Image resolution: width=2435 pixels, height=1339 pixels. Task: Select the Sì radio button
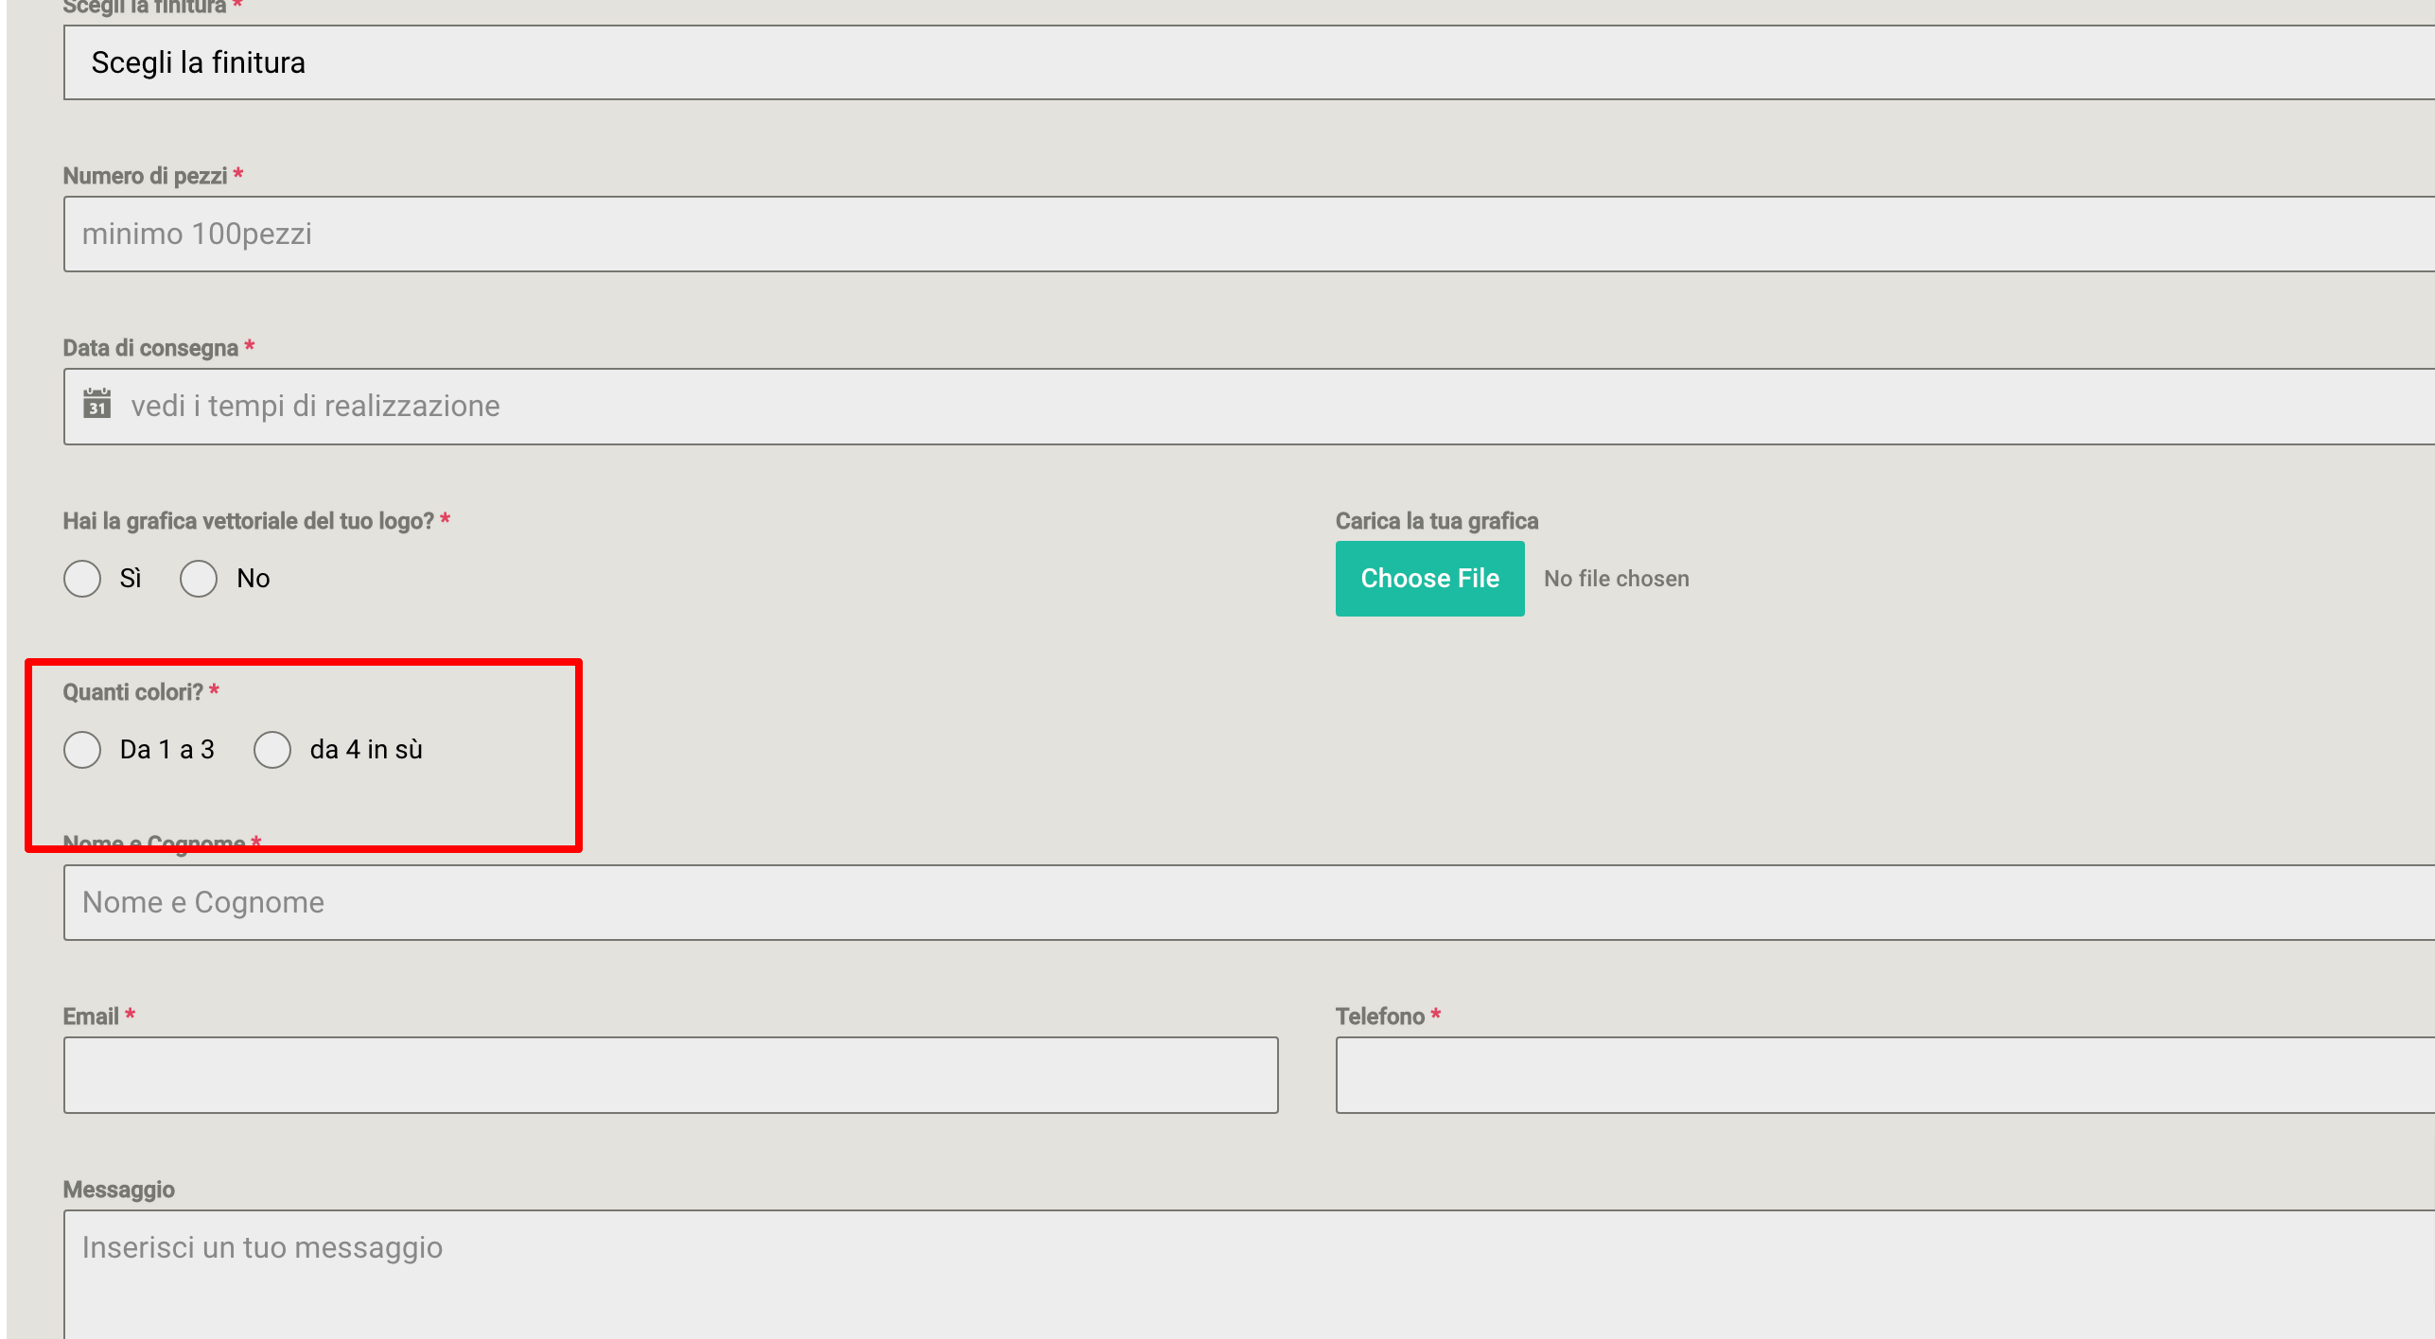pyautogui.click(x=82, y=578)
